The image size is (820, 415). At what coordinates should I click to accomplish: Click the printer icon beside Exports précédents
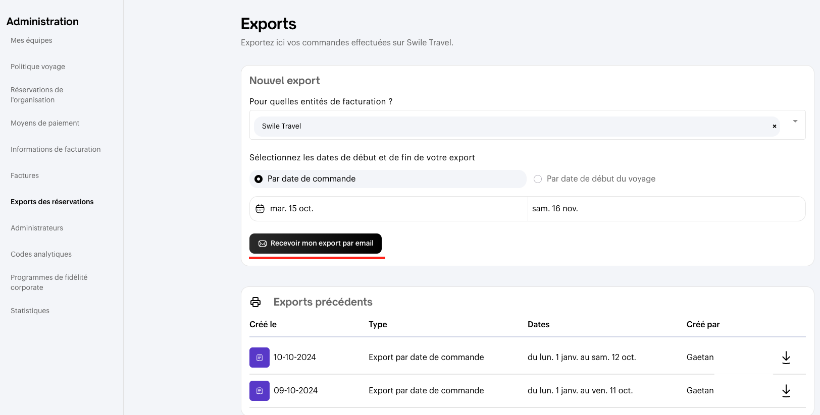[255, 302]
